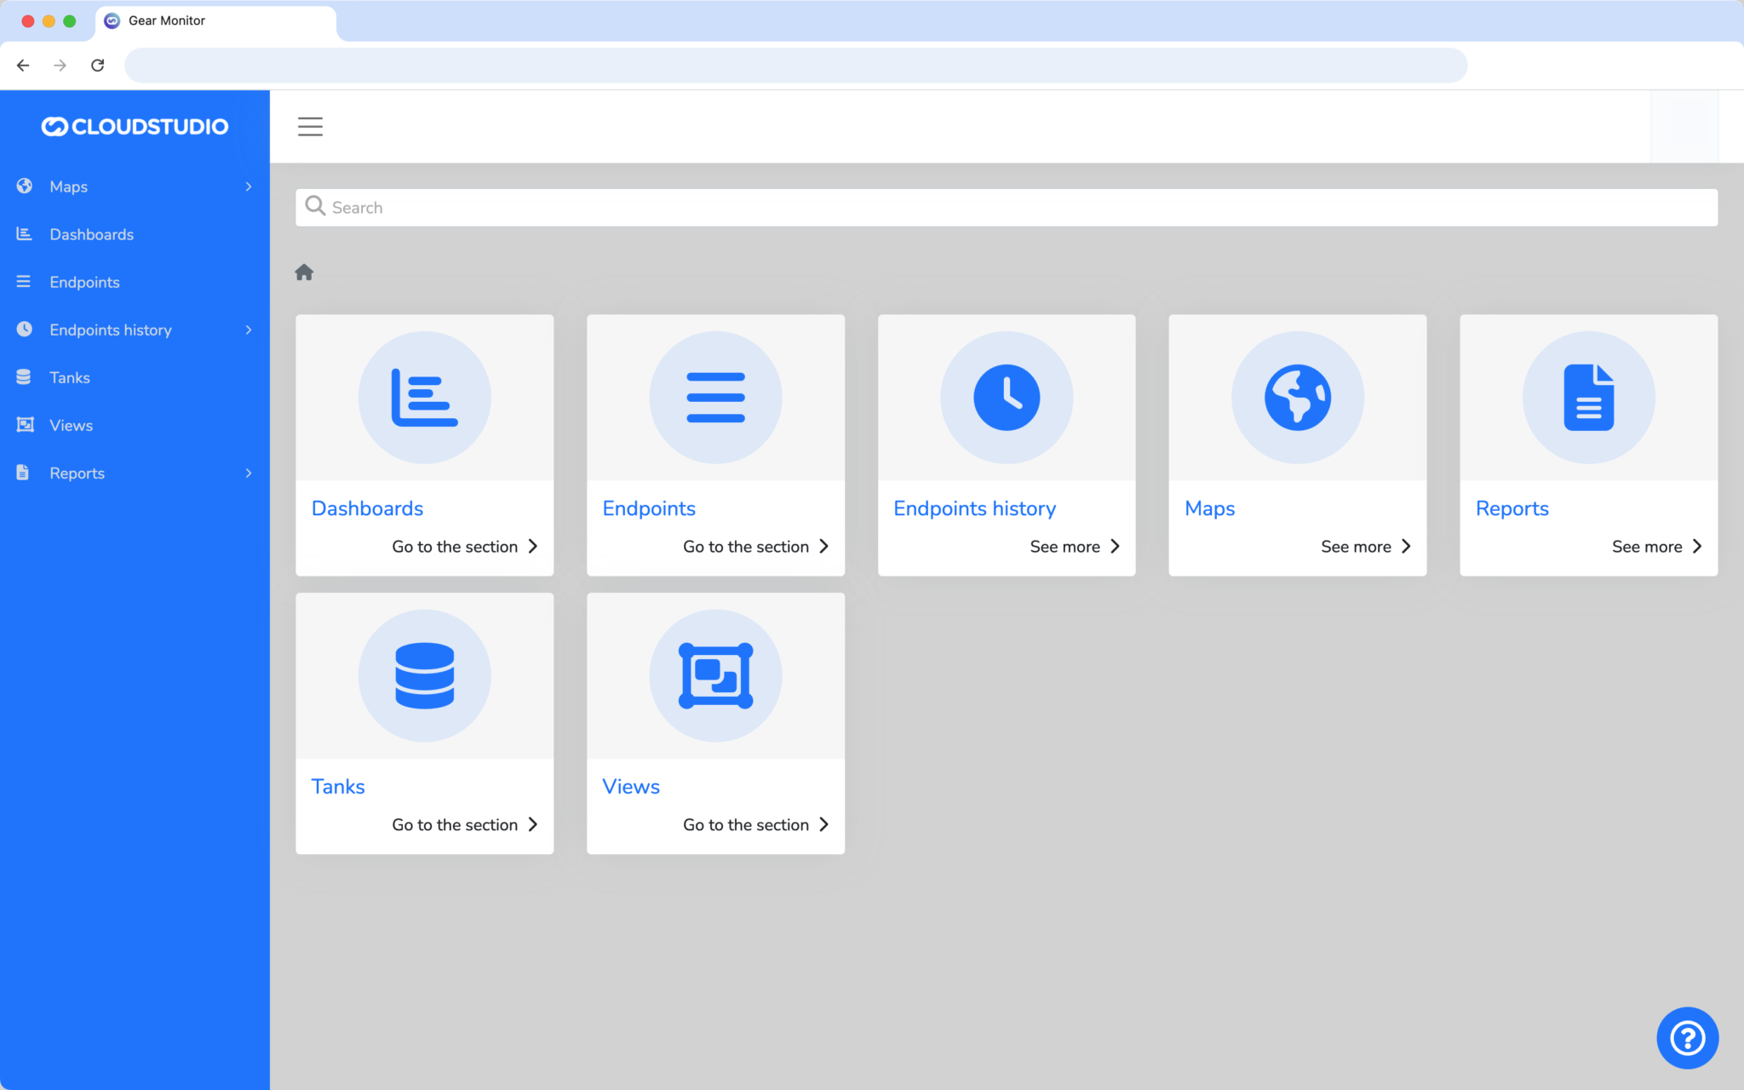Toggle the sidebar with the hamburger menu

310,126
